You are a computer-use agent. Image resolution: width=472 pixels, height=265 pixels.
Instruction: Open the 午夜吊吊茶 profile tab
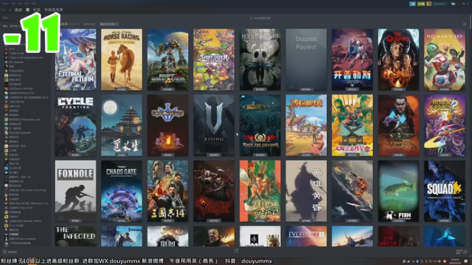point(54,10)
